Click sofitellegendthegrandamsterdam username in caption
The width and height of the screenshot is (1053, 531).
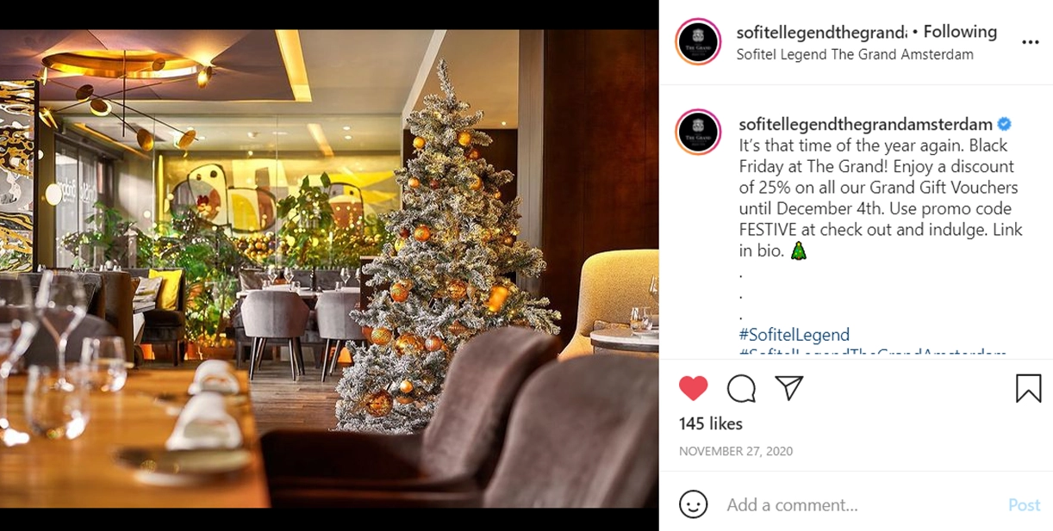pyautogui.click(x=865, y=125)
